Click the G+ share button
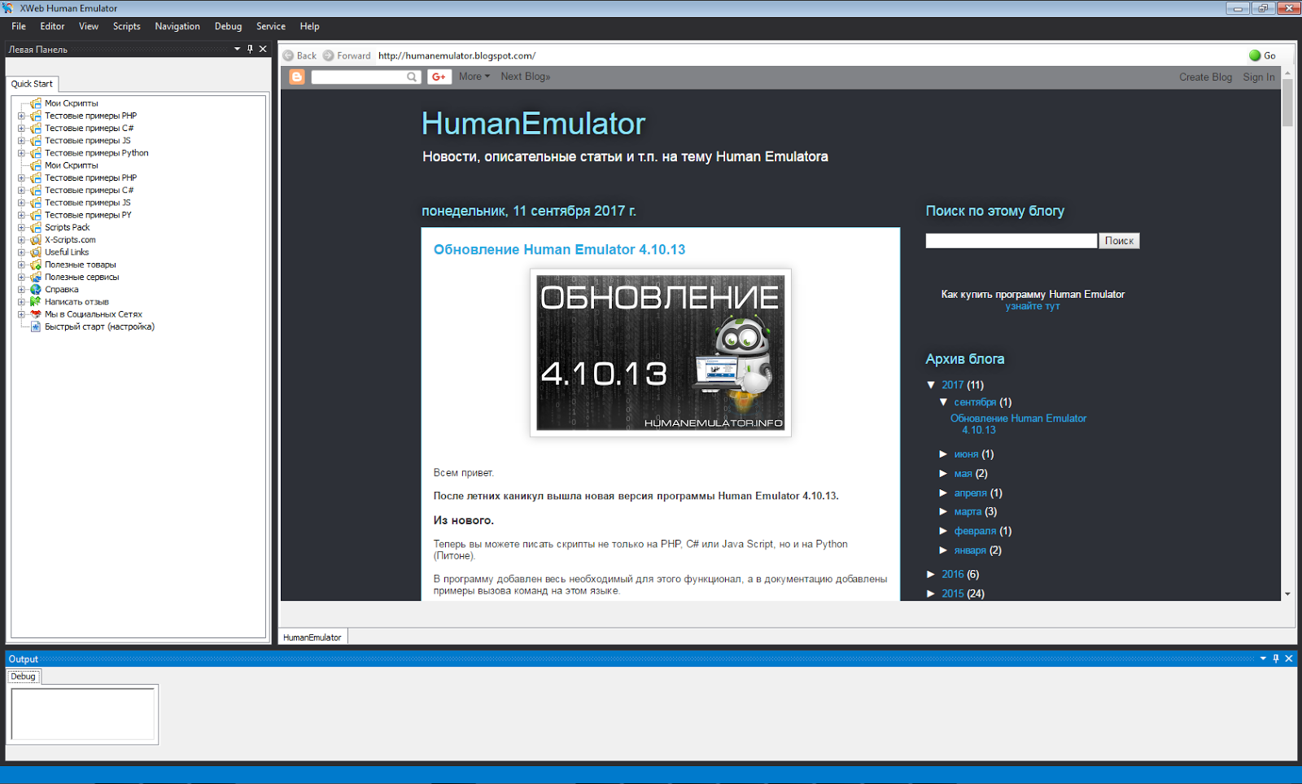Image resolution: width=1302 pixels, height=784 pixels. (x=439, y=77)
